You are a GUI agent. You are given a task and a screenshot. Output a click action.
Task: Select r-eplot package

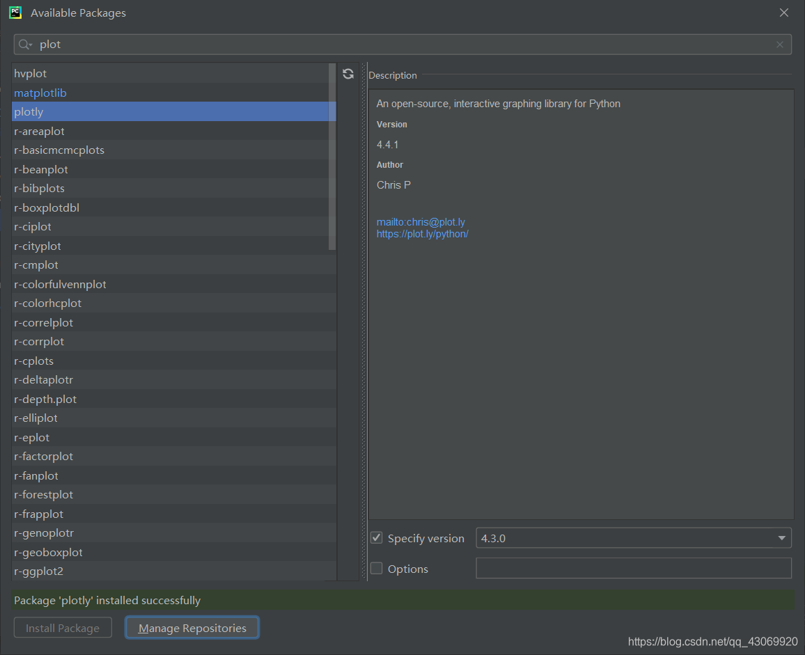click(x=173, y=437)
